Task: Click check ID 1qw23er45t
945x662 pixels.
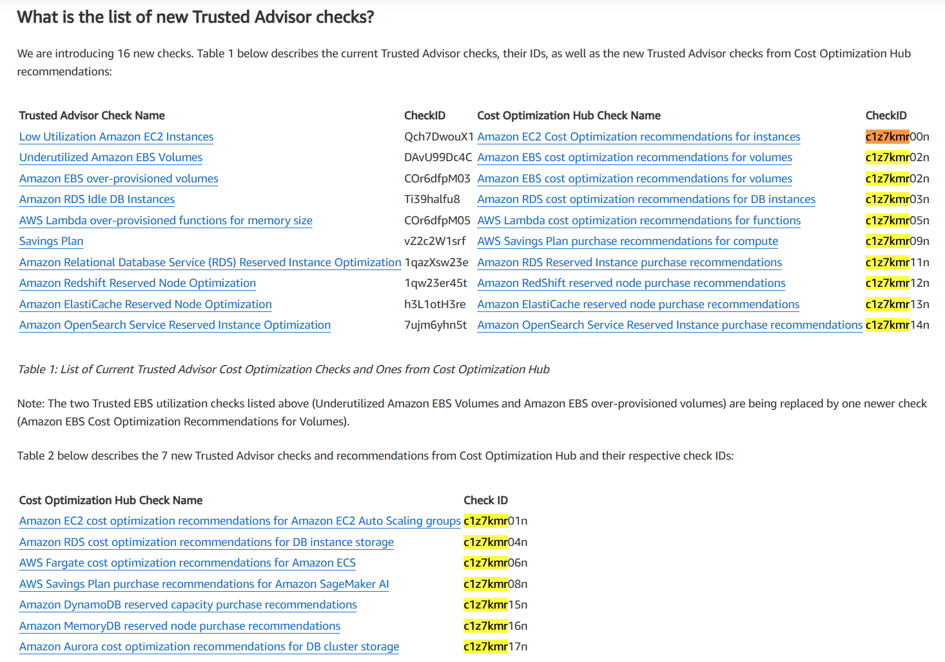Action: (x=436, y=283)
